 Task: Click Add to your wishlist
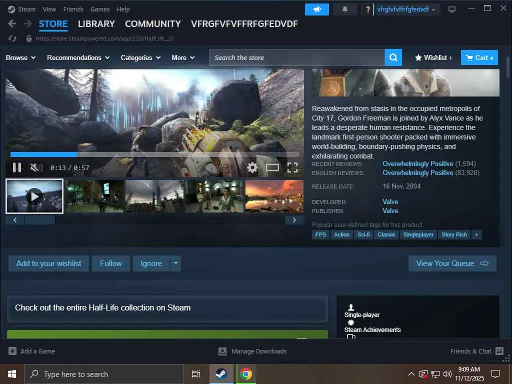(x=48, y=263)
